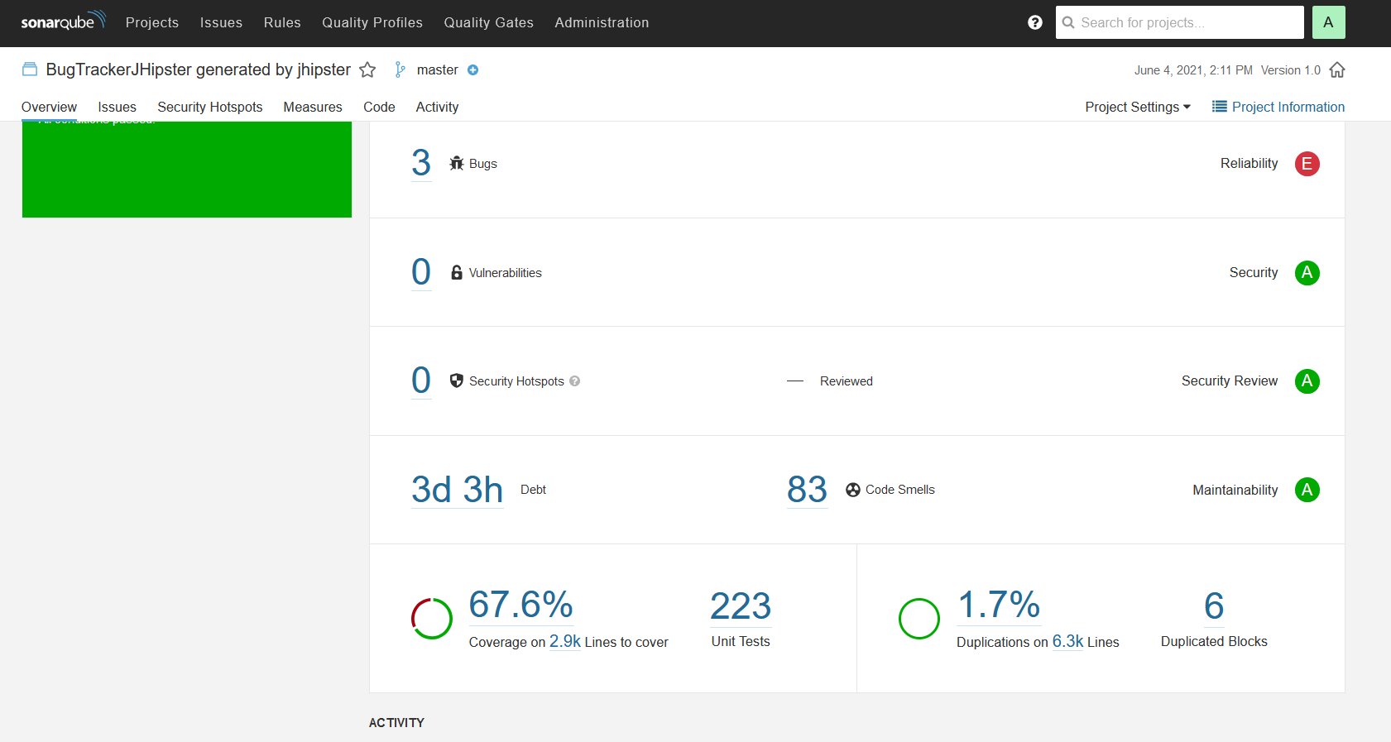
Task: Click the green A Maintainability rating badge
Action: [x=1307, y=490]
